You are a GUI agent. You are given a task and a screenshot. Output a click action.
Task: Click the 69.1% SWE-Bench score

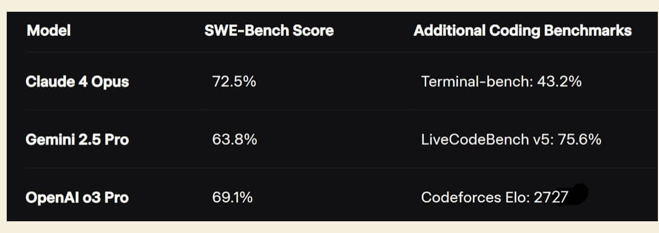point(232,197)
